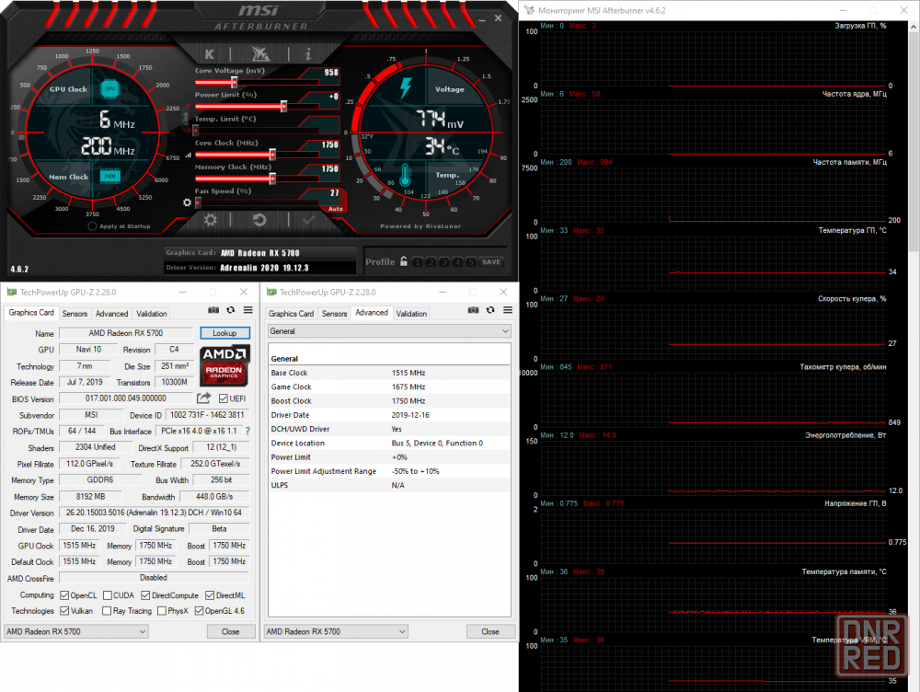The height and width of the screenshot is (692, 920).
Task: Open Validation tab in GPU-Z Graphics Card window
Action: click(152, 314)
